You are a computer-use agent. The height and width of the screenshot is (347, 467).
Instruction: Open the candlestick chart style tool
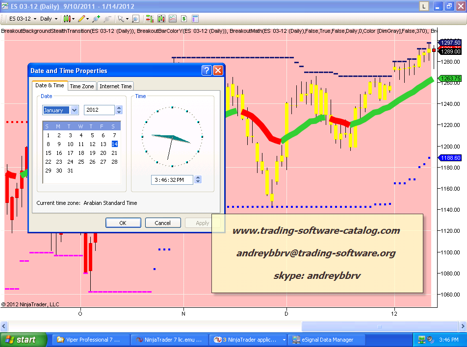point(67,19)
